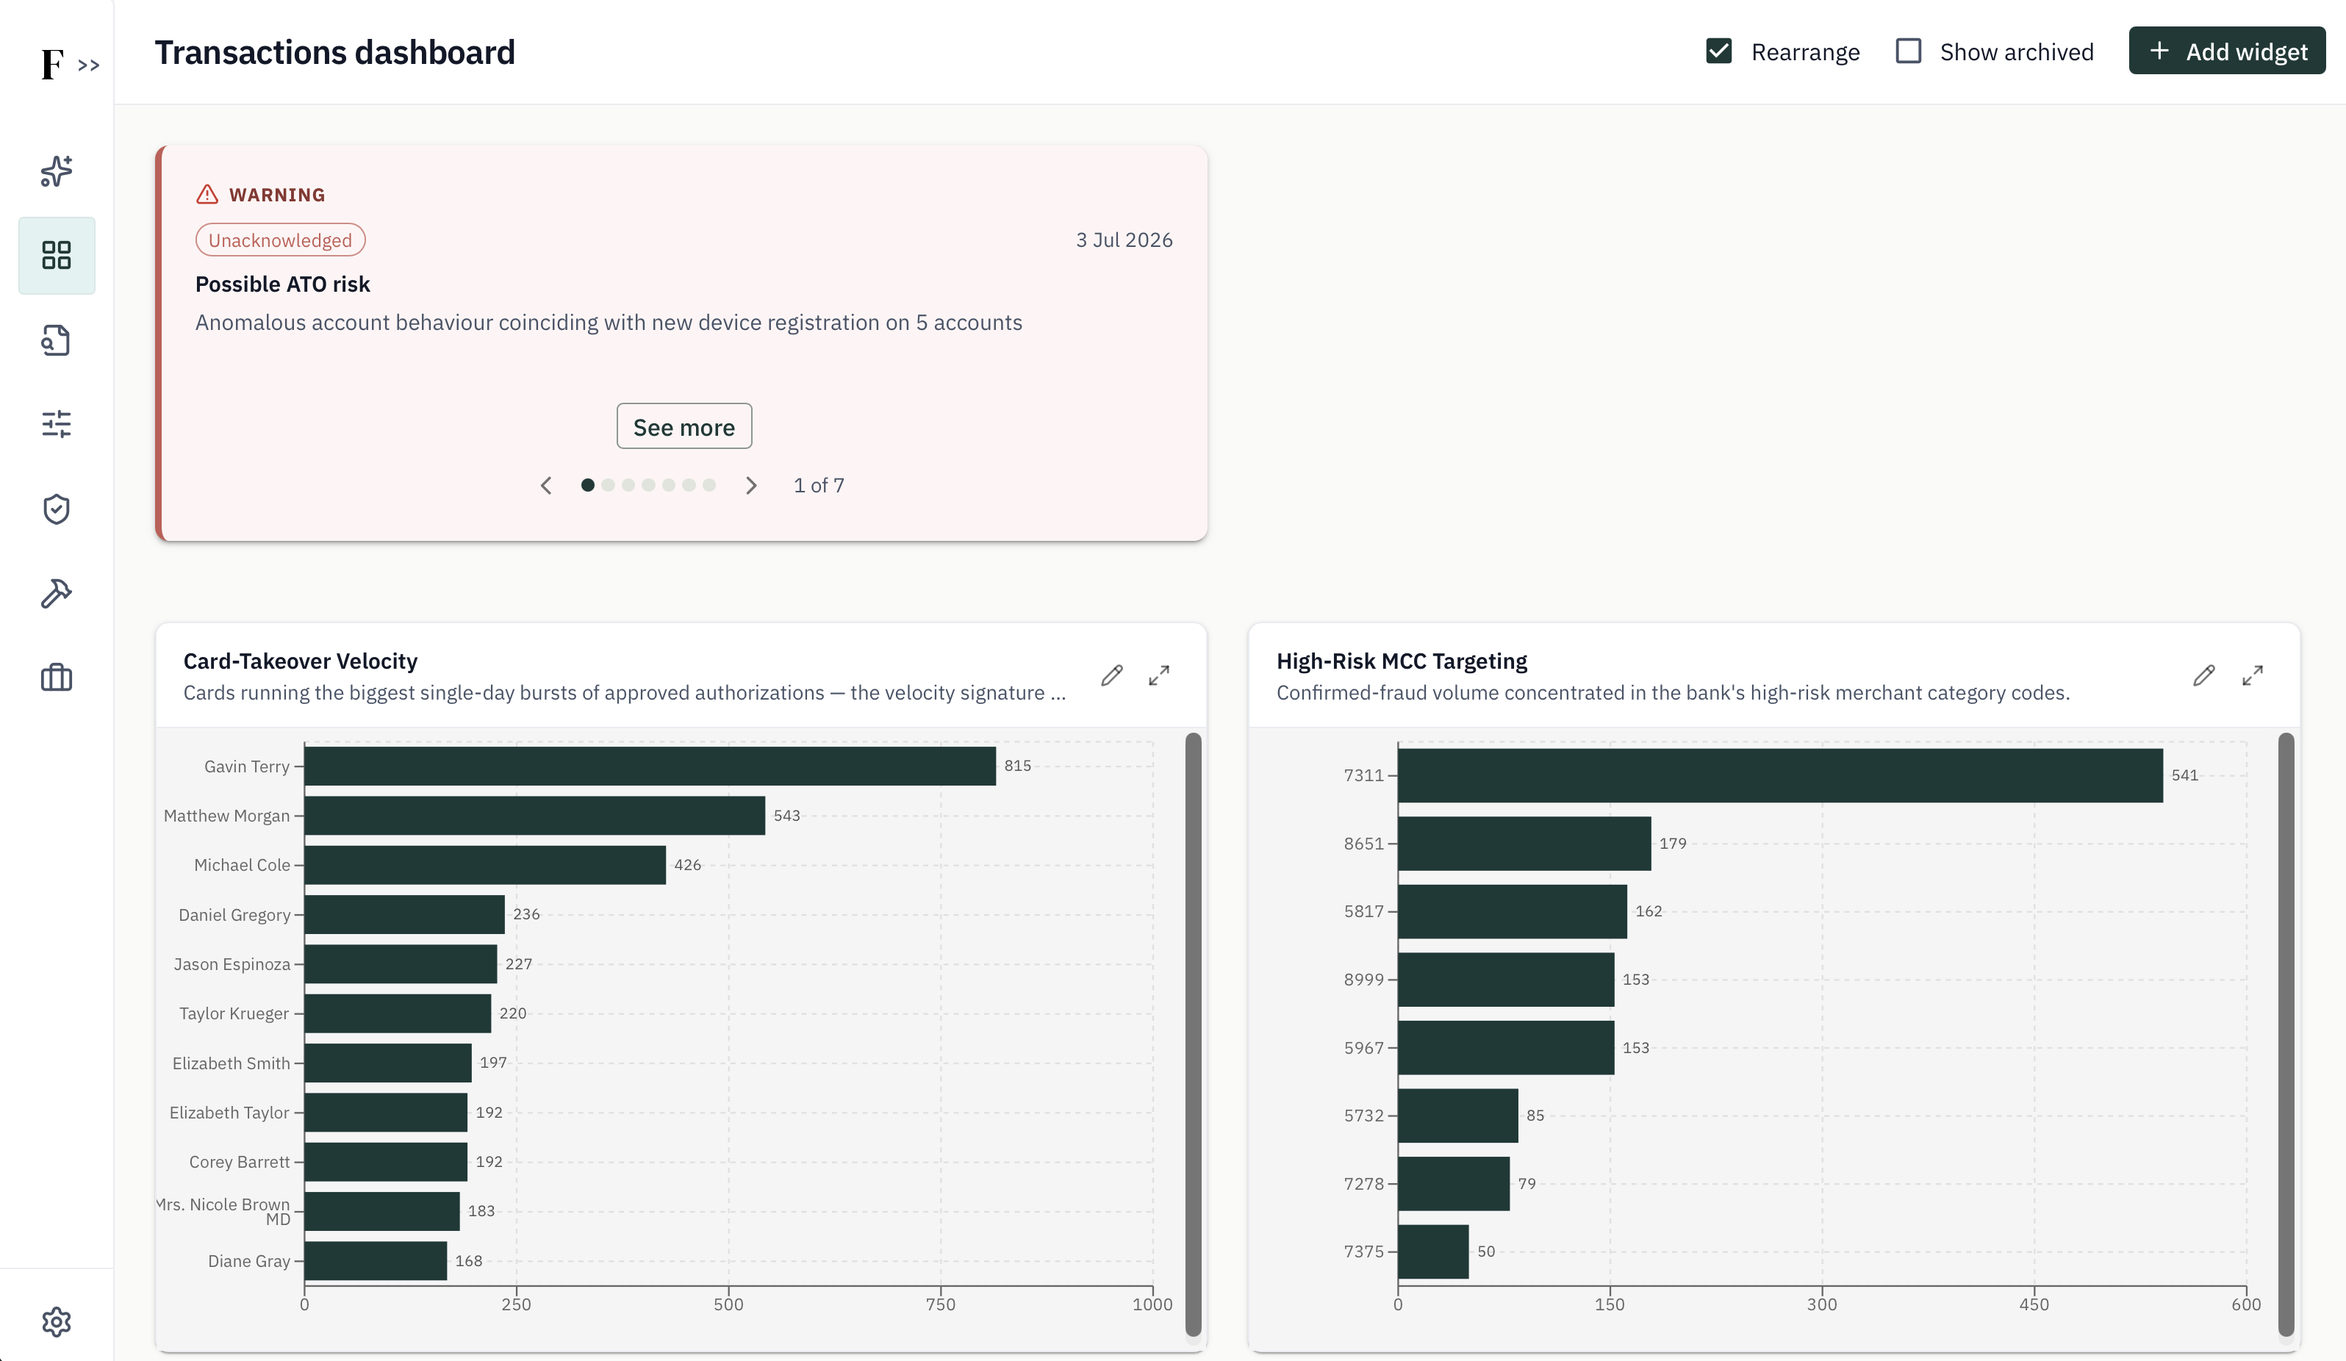Click the 815 value label
The height and width of the screenshot is (1361, 2346).
pos(1017,765)
